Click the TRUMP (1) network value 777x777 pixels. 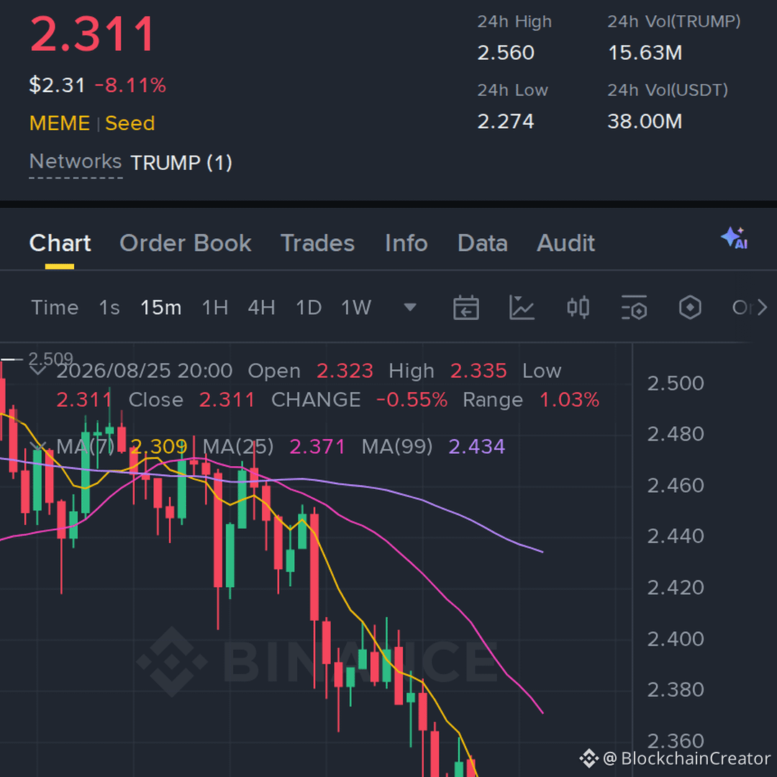click(181, 163)
